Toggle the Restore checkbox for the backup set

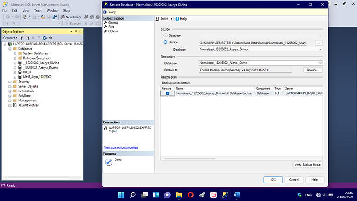pyautogui.click(x=168, y=93)
